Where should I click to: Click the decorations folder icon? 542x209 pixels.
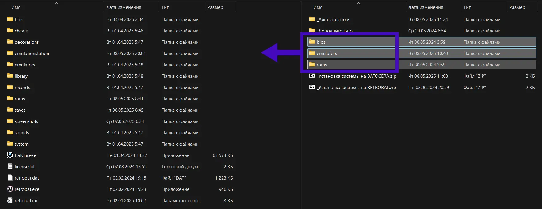pos(10,42)
